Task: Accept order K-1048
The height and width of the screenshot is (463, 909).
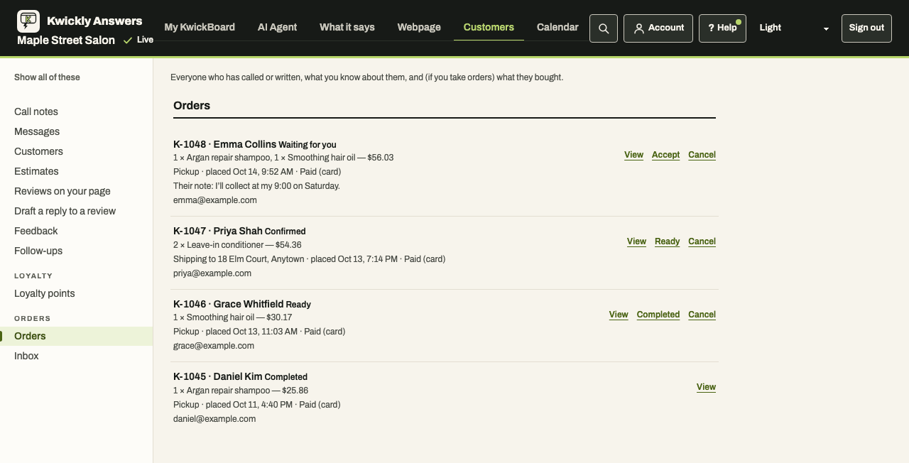Action: pos(665,155)
